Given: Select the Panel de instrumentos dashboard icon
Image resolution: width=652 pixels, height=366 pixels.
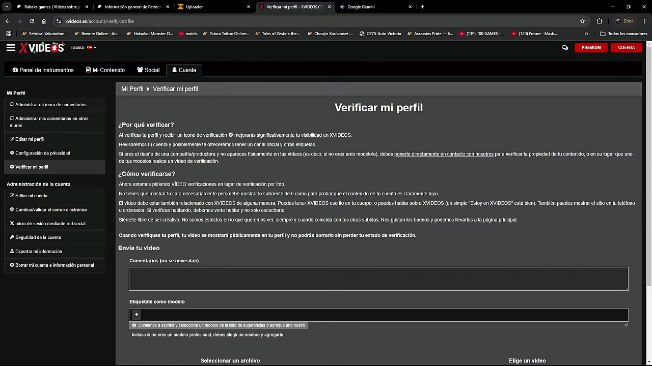Looking at the screenshot, I should [16, 70].
